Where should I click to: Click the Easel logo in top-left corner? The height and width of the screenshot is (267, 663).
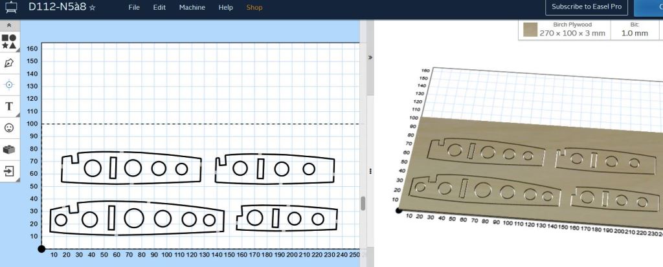(11, 8)
